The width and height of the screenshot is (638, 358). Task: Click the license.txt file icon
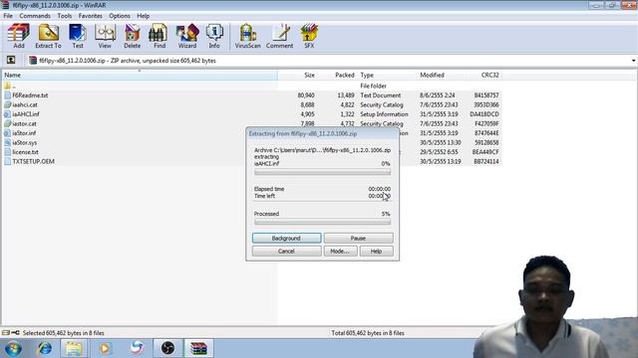point(7,152)
